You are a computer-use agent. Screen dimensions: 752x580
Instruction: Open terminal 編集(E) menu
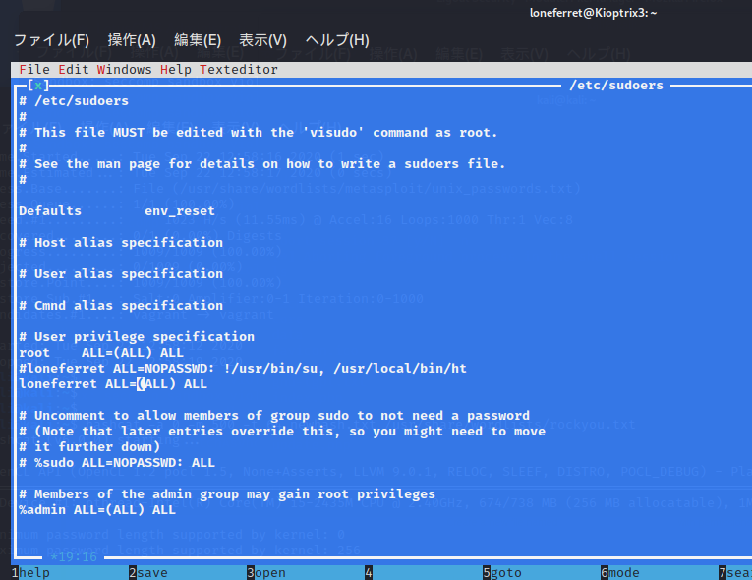tap(198, 40)
